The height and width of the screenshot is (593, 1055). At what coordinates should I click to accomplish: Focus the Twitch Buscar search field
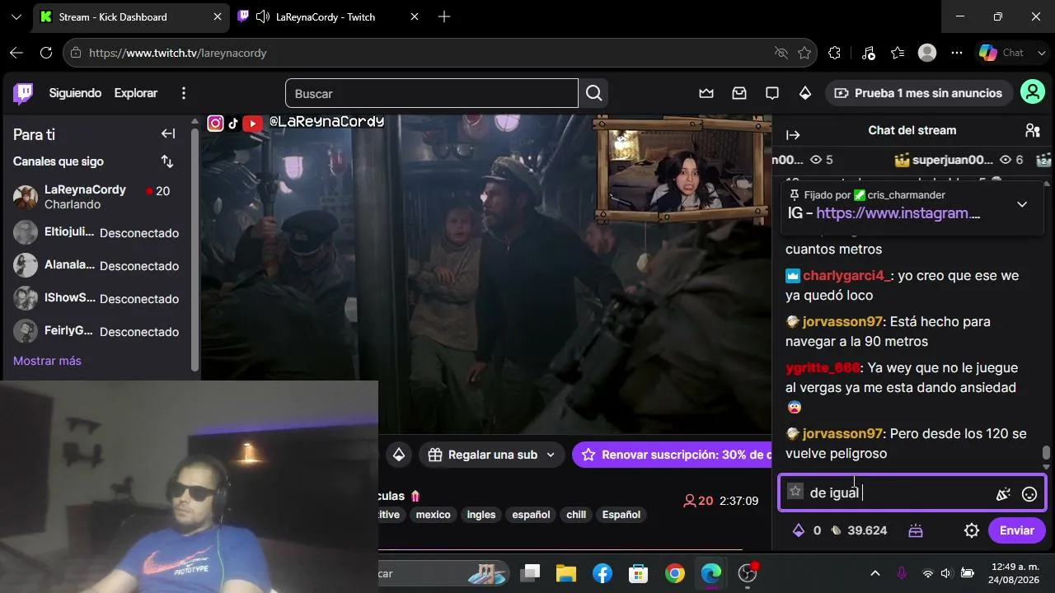click(432, 93)
